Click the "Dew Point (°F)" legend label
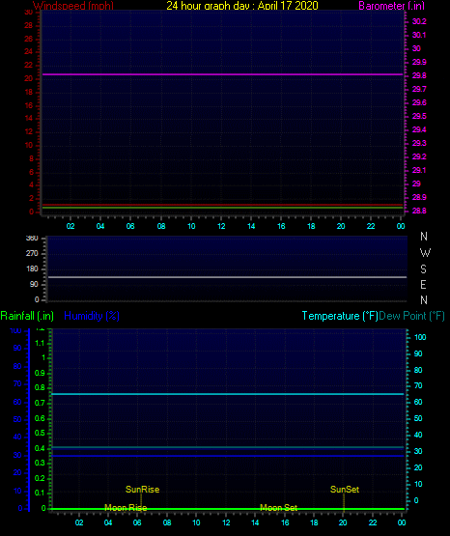 pos(411,316)
